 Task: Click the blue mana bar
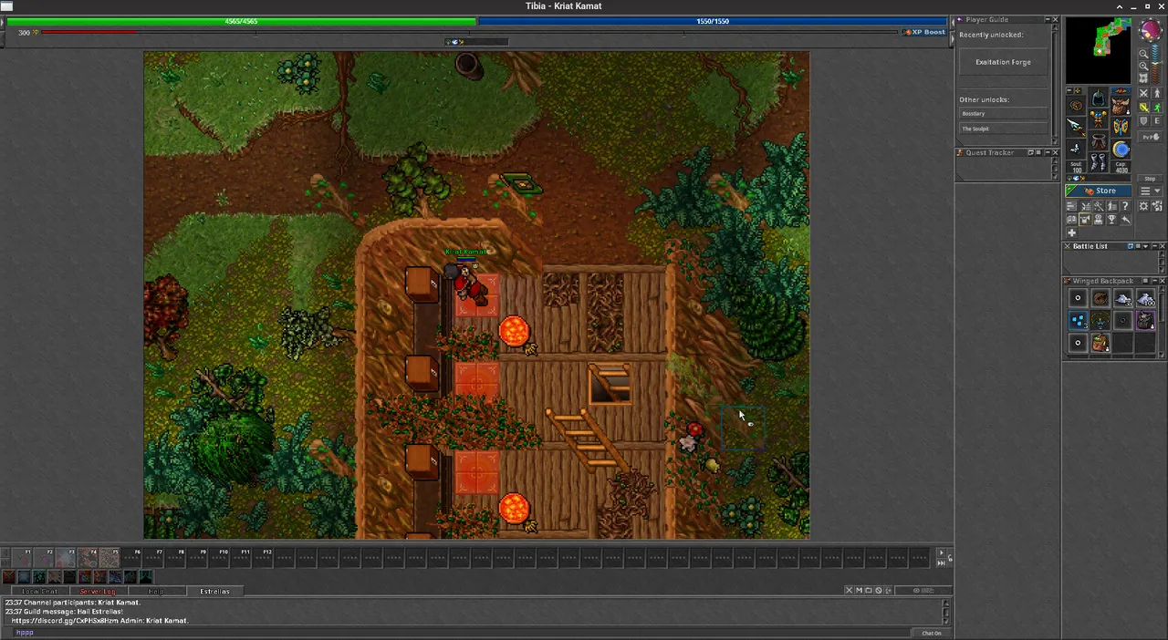click(x=713, y=21)
